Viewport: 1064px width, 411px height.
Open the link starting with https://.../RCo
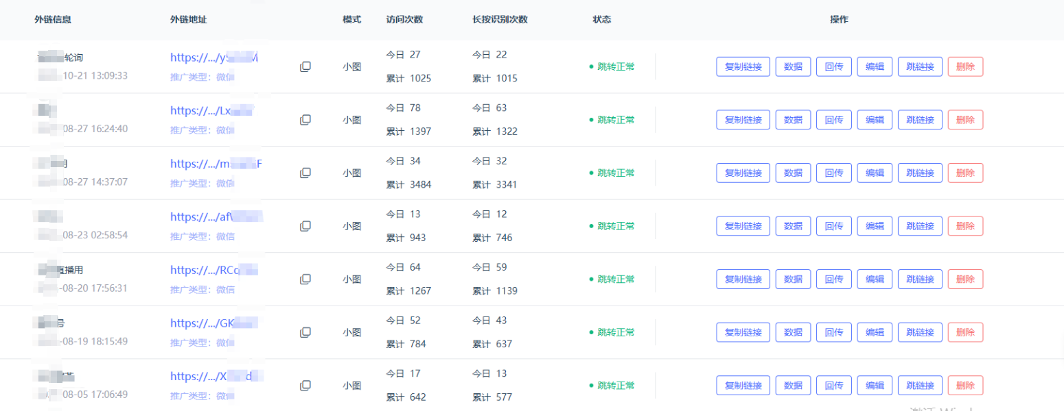(x=213, y=270)
